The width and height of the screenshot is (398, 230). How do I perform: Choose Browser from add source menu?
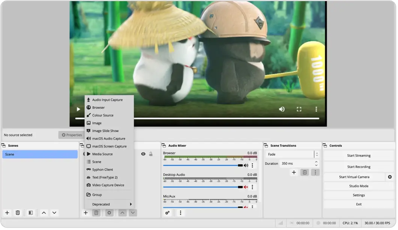pos(109,108)
